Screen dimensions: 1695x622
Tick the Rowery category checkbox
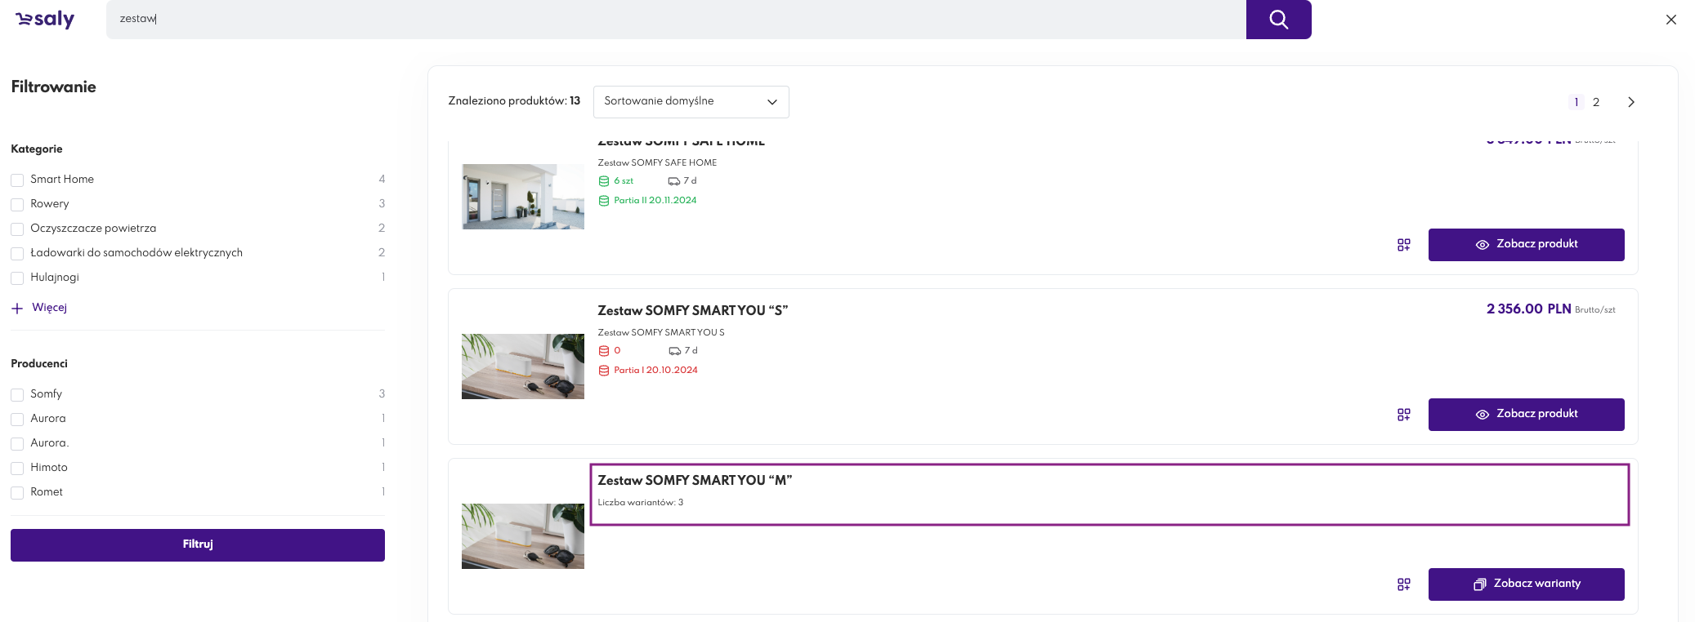pyautogui.click(x=17, y=205)
